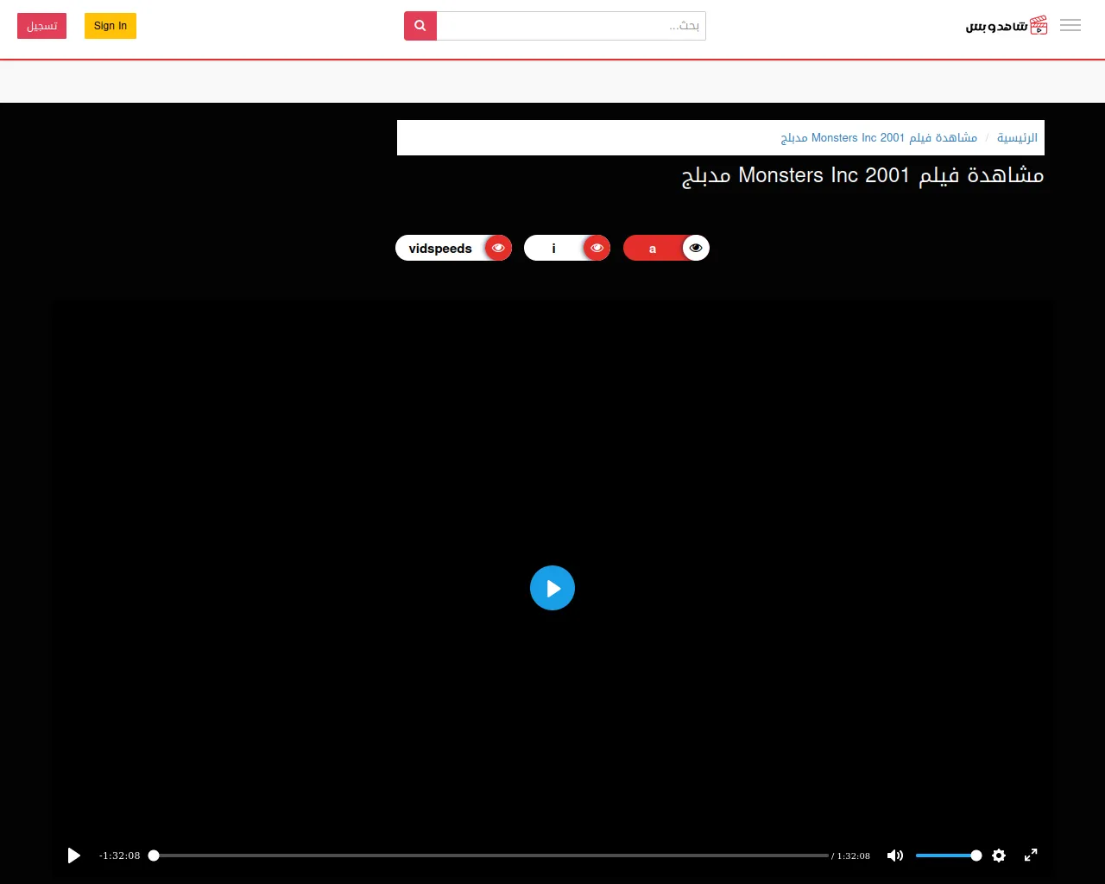Click the page title Monsters Inc 2001
This screenshot has height=884, width=1105.
point(863,176)
